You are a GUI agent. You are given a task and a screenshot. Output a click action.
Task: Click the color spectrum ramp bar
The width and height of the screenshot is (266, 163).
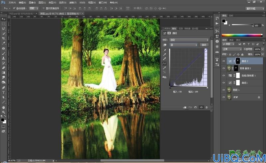[242, 35]
